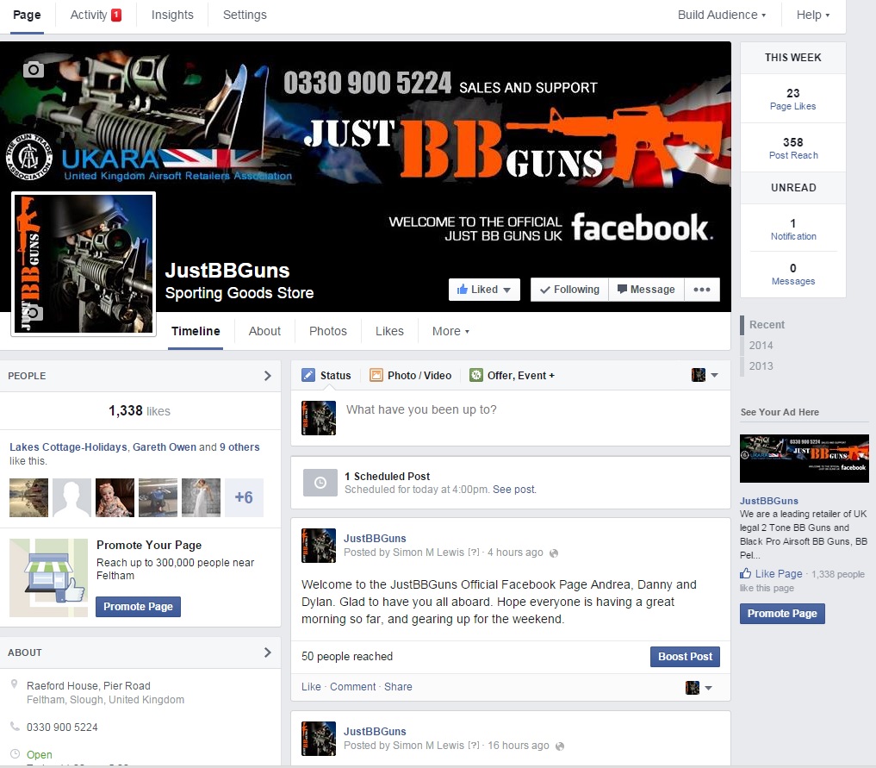The image size is (876, 768).
Task: Click the Message speech-bubble icon
Action: coord(622,290)
